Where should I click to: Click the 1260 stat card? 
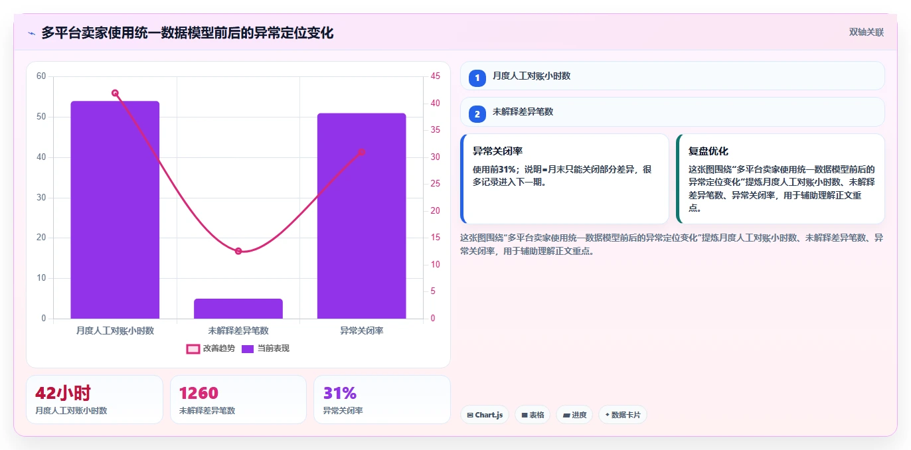(238, 400)
